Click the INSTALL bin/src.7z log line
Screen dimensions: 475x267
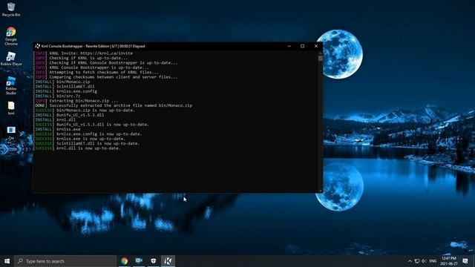(x=56, y=96)
